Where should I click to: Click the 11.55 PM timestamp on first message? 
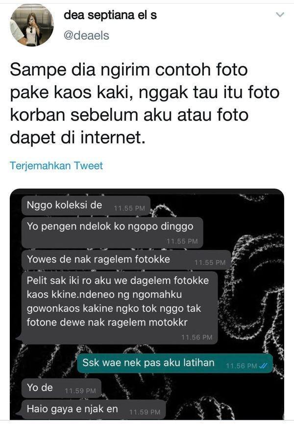(129, 208)
